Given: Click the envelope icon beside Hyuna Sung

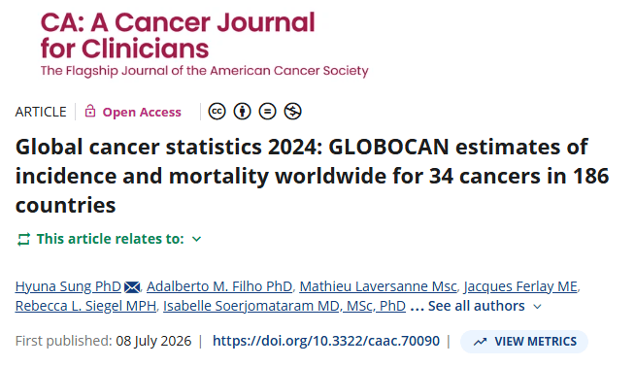Looking at the screenshot, I should tap(132, 287).
